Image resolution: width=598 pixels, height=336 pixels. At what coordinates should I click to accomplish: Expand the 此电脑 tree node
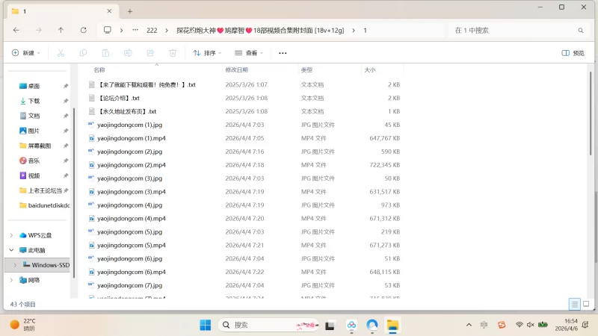coord(11,250)
